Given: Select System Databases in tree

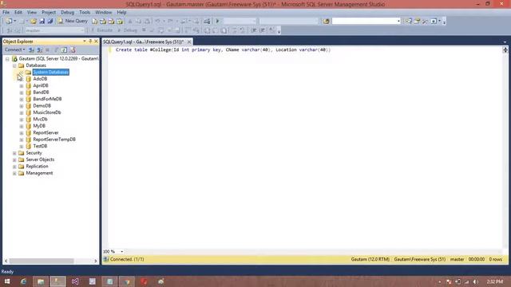Looking at the screenshot, I should tap(50, 72).
